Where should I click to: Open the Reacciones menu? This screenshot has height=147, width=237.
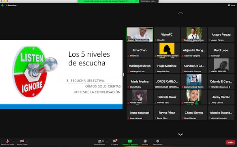(158, 143)
